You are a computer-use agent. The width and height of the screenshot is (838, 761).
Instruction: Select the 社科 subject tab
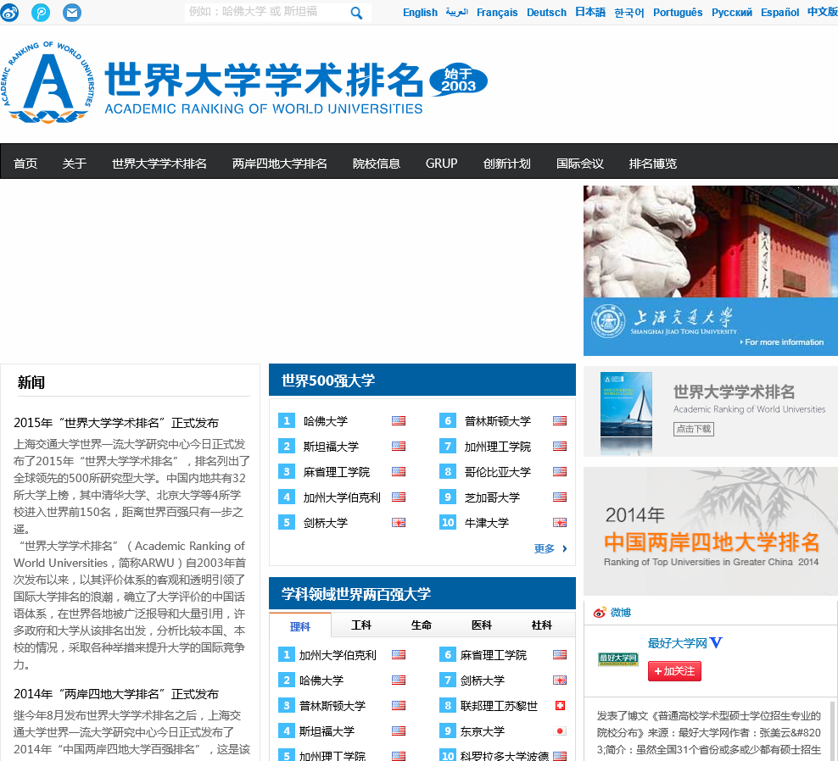pyautogui.click(x=541, y=625)
